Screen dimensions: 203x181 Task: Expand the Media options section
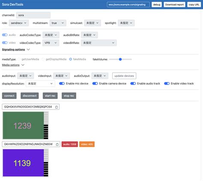pyautogui.click(x=13, y=65)
